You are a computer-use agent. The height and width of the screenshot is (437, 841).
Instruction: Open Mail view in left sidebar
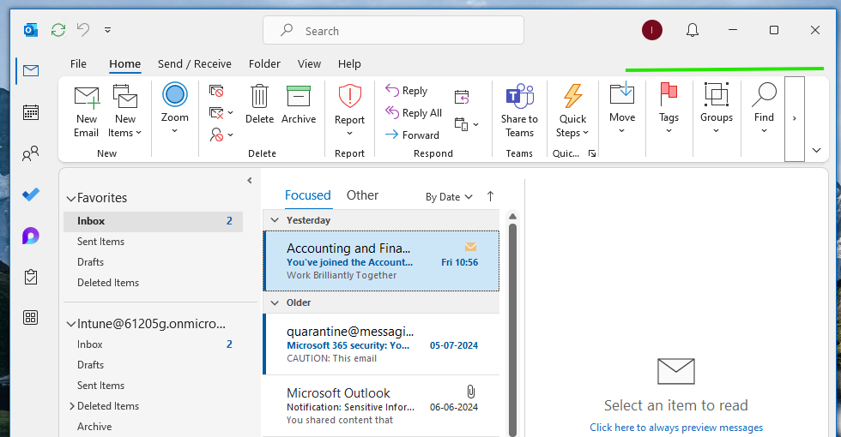[31, 70]
